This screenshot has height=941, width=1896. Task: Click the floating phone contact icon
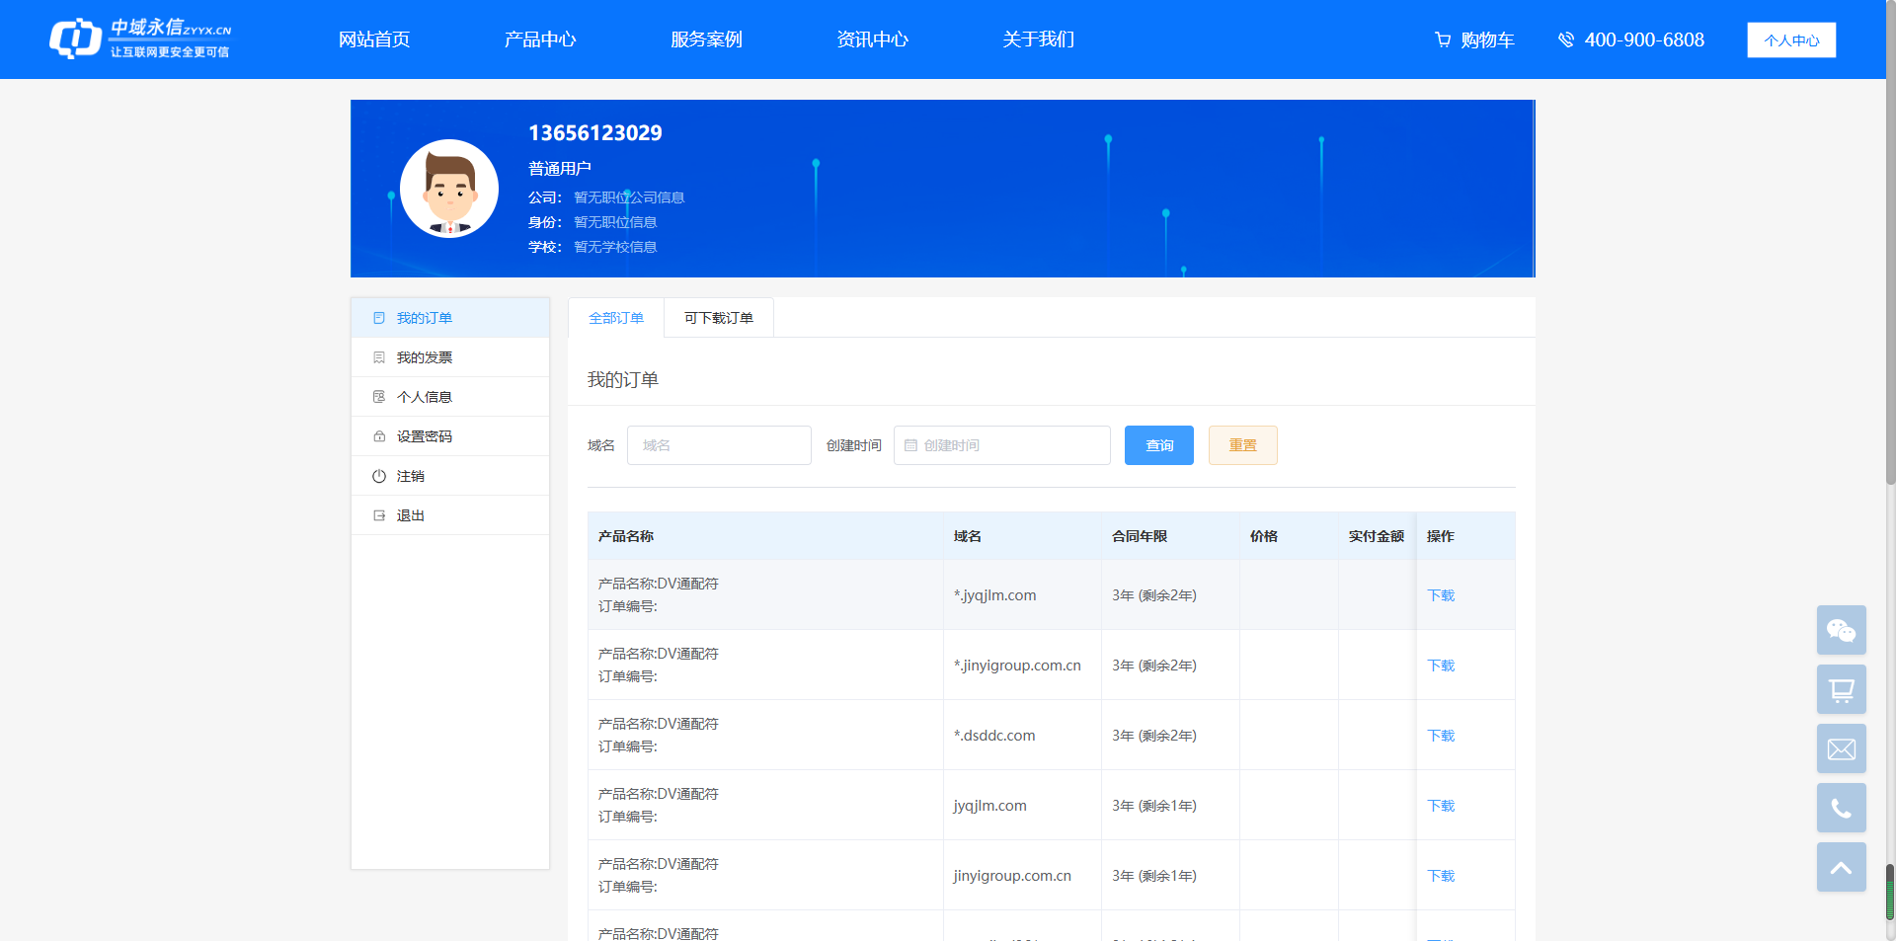pyautogui.click(x=1840, y=808)
